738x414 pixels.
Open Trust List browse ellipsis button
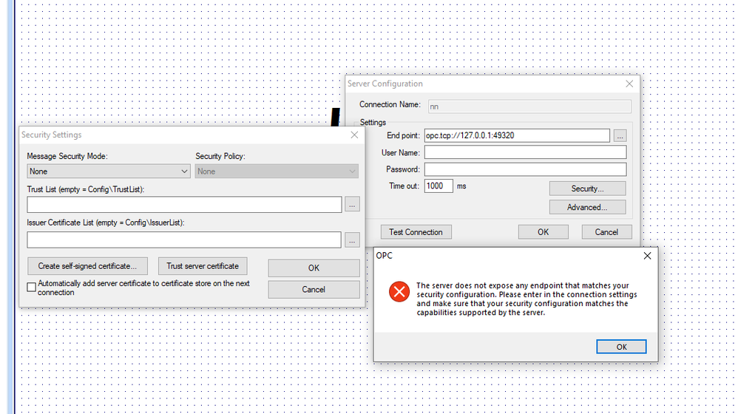tap(352, 205)
